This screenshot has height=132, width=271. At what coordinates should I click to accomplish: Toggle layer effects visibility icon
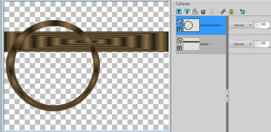195,12
